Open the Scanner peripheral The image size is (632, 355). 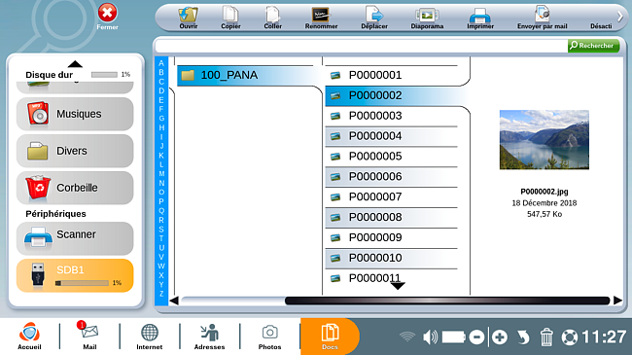click(x=75, y=238)
